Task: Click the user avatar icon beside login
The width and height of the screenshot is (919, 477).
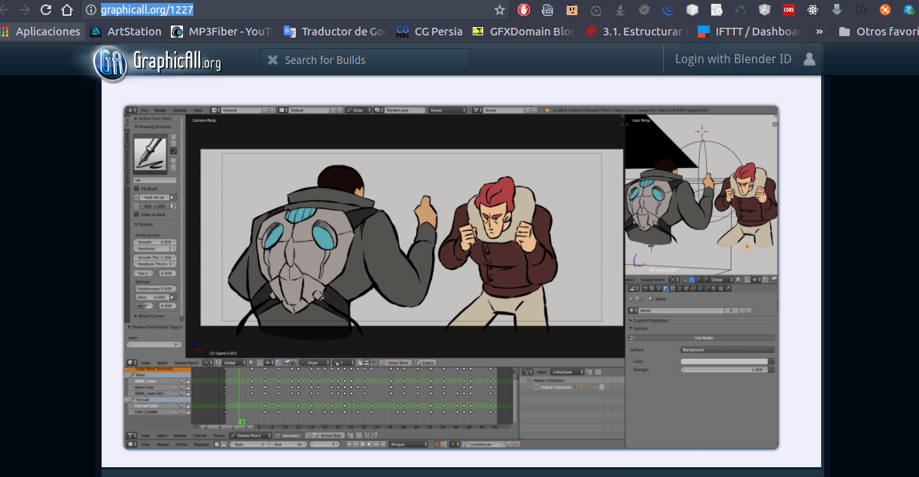Action: click(810, 59)
